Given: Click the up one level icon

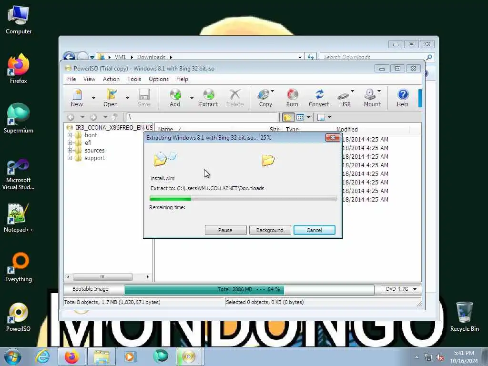Looking at the screenshot, I should (115, 117).
